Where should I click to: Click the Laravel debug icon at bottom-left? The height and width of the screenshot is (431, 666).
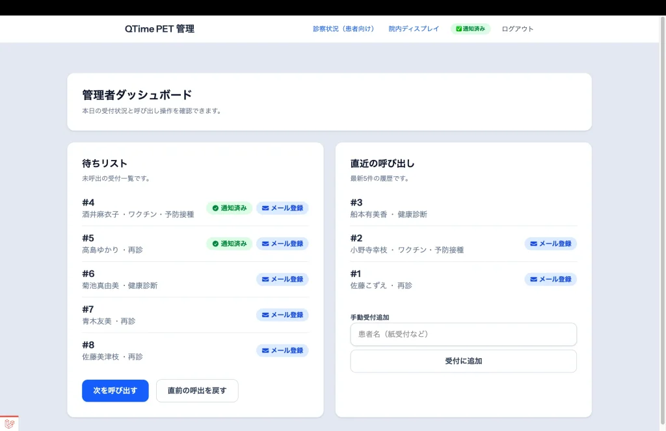coord(9,424)
